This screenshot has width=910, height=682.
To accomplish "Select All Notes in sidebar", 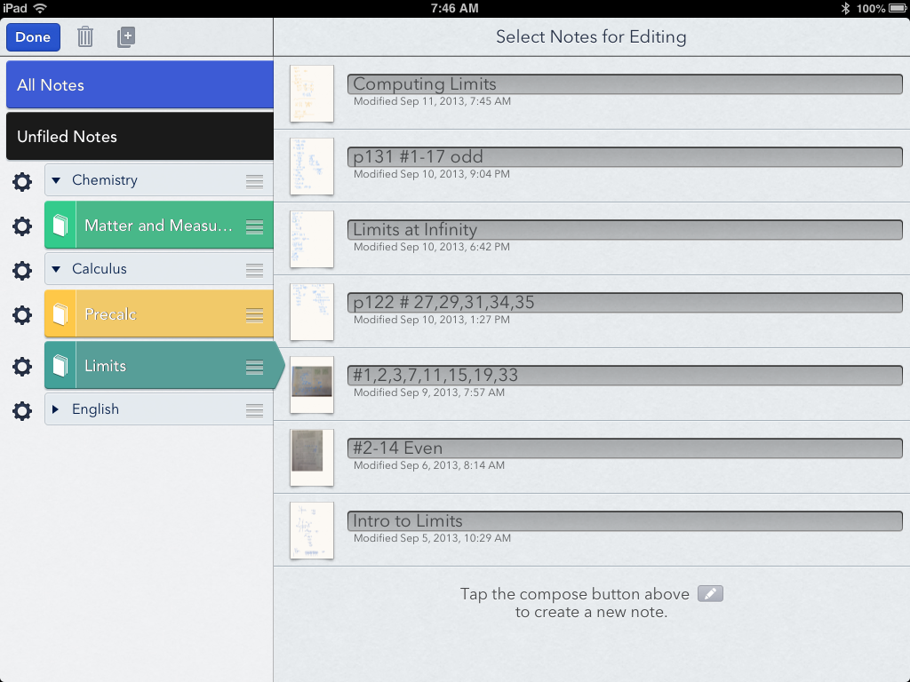I will (x=140, y=85).
